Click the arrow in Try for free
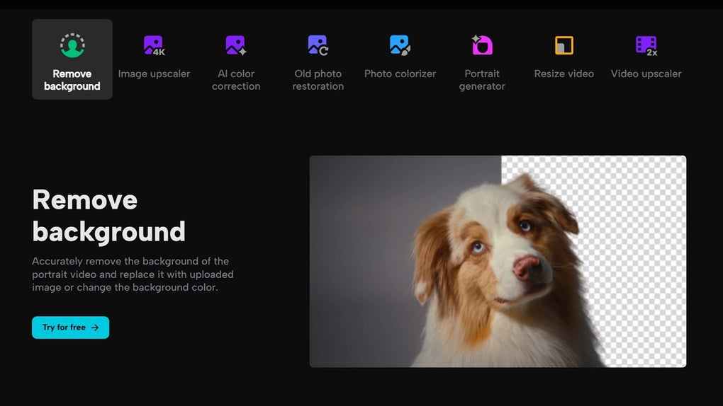 [x=95, y=327]
